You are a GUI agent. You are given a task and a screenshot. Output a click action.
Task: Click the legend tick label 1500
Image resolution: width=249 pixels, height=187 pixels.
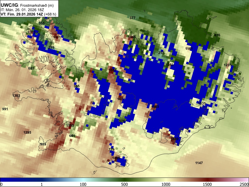207,184
